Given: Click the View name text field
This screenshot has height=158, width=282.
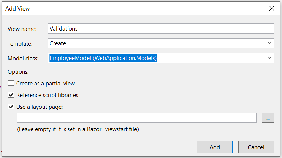Looking at the screenshot, I should click(x=161, y=28).
